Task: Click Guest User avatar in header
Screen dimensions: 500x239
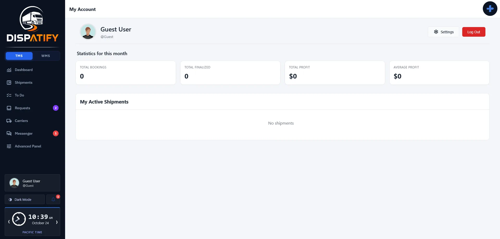Action: (88, 32)
